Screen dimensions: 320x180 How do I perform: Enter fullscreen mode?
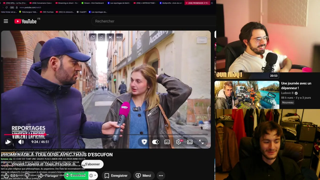coord(201,142)
